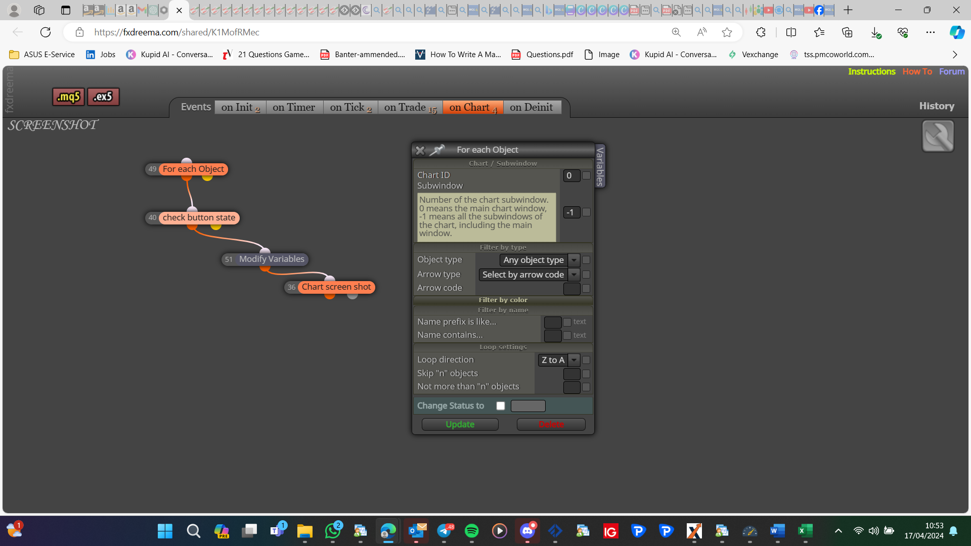Close the For each Object panel
971x546 pixels.
pos(420,150)
